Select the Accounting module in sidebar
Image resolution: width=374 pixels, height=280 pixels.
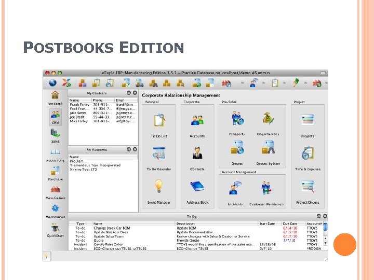tap(56, 155)
